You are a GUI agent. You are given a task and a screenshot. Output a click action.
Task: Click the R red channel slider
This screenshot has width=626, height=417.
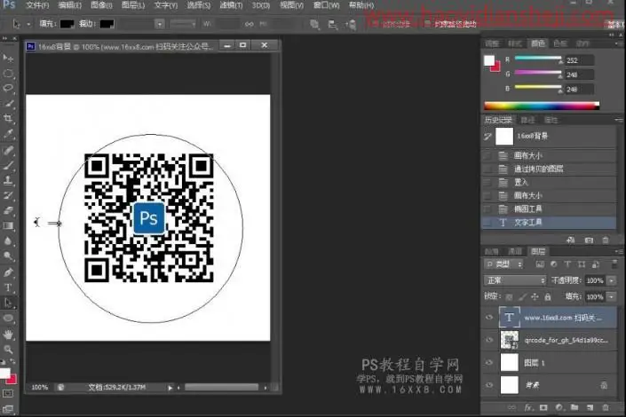538,59
